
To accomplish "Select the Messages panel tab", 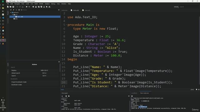I will pyautogui.click(x=65, y=93).
